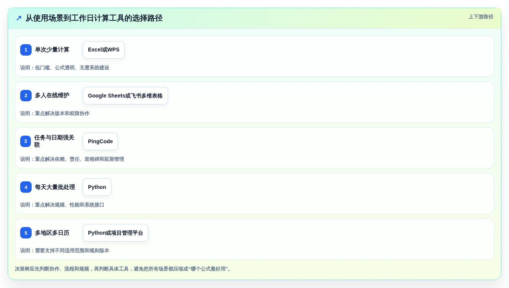Select the Python chip in 每天大量批处理 row
This screenshot has height=288, width=509.
pos(97,187)
